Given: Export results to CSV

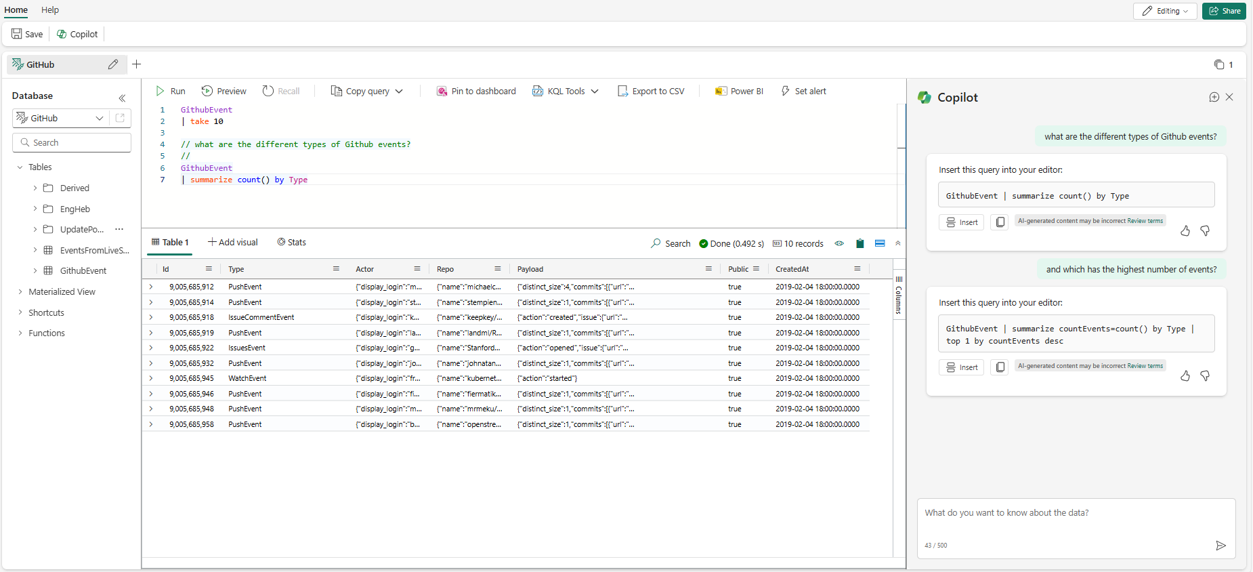Looking at the screenshot, I should [651, 91].
